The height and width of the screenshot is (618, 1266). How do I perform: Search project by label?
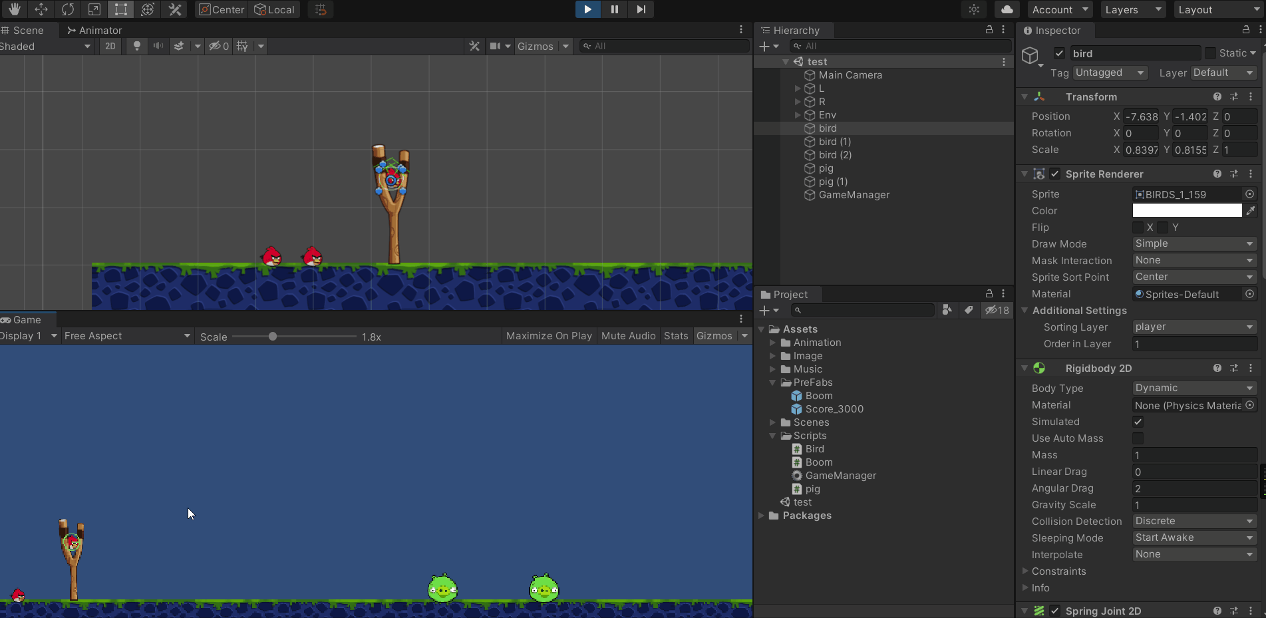coord(969,310)
